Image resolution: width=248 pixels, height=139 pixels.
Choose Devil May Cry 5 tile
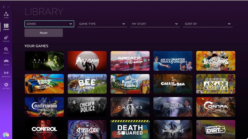[173, 129]
